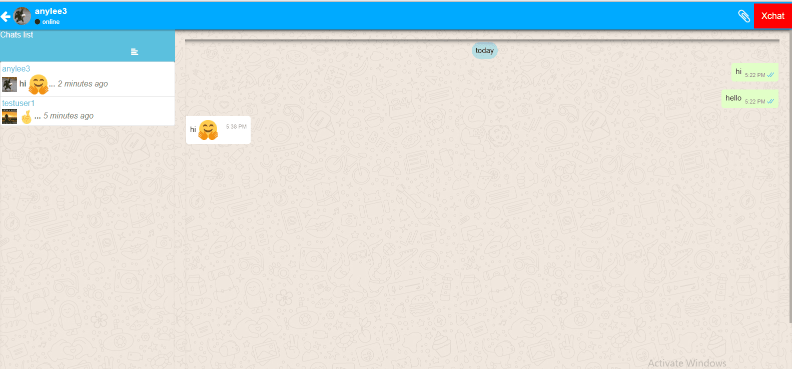This screenshot has width=792, height=369.
Task: Click the "Chats list" heading
Action: [17, 35]
